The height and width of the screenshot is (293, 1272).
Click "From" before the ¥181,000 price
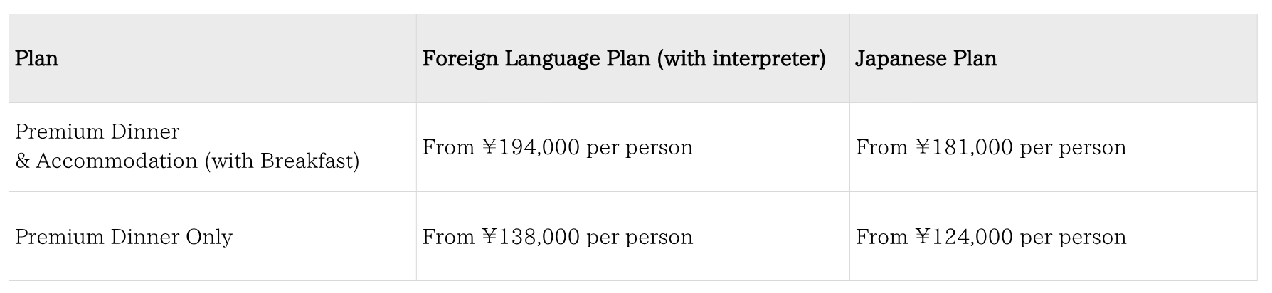pyautogui.click(x=881, y=147)
